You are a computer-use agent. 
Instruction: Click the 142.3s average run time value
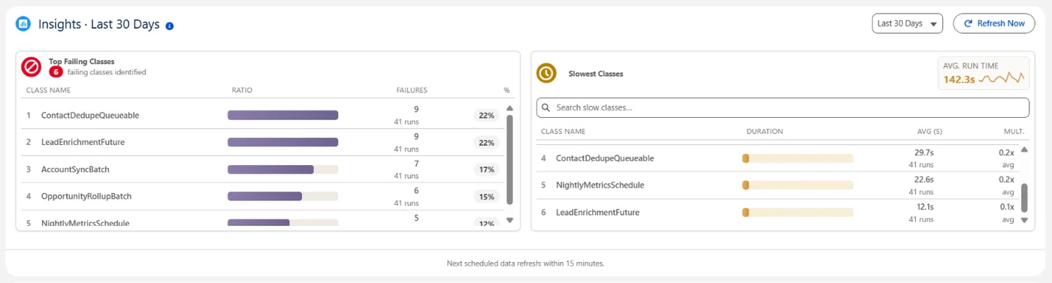(x=958, y=79)
